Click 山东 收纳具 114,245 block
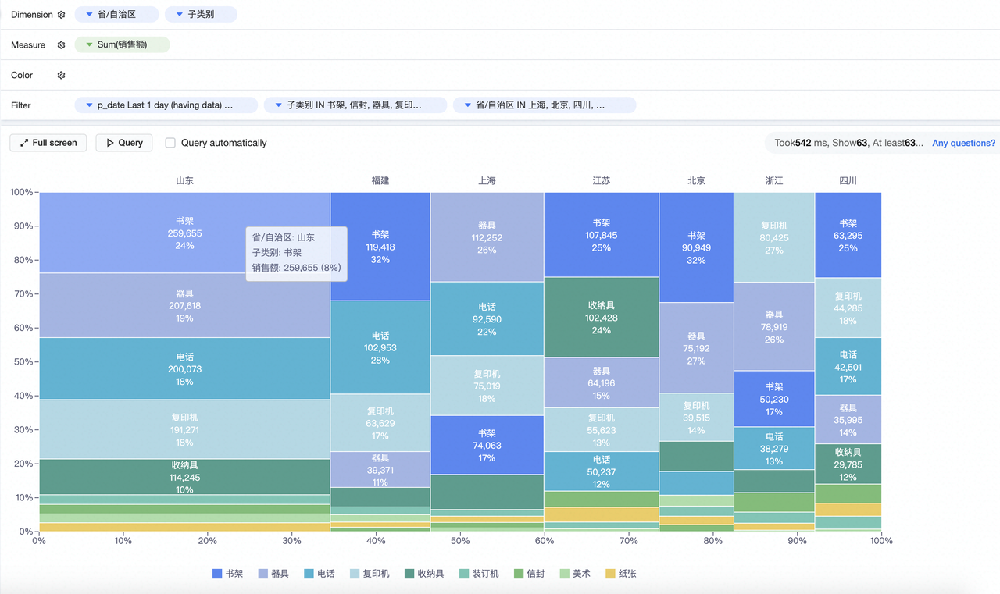Screen dimensions: 1000x594 pos(184,476)
